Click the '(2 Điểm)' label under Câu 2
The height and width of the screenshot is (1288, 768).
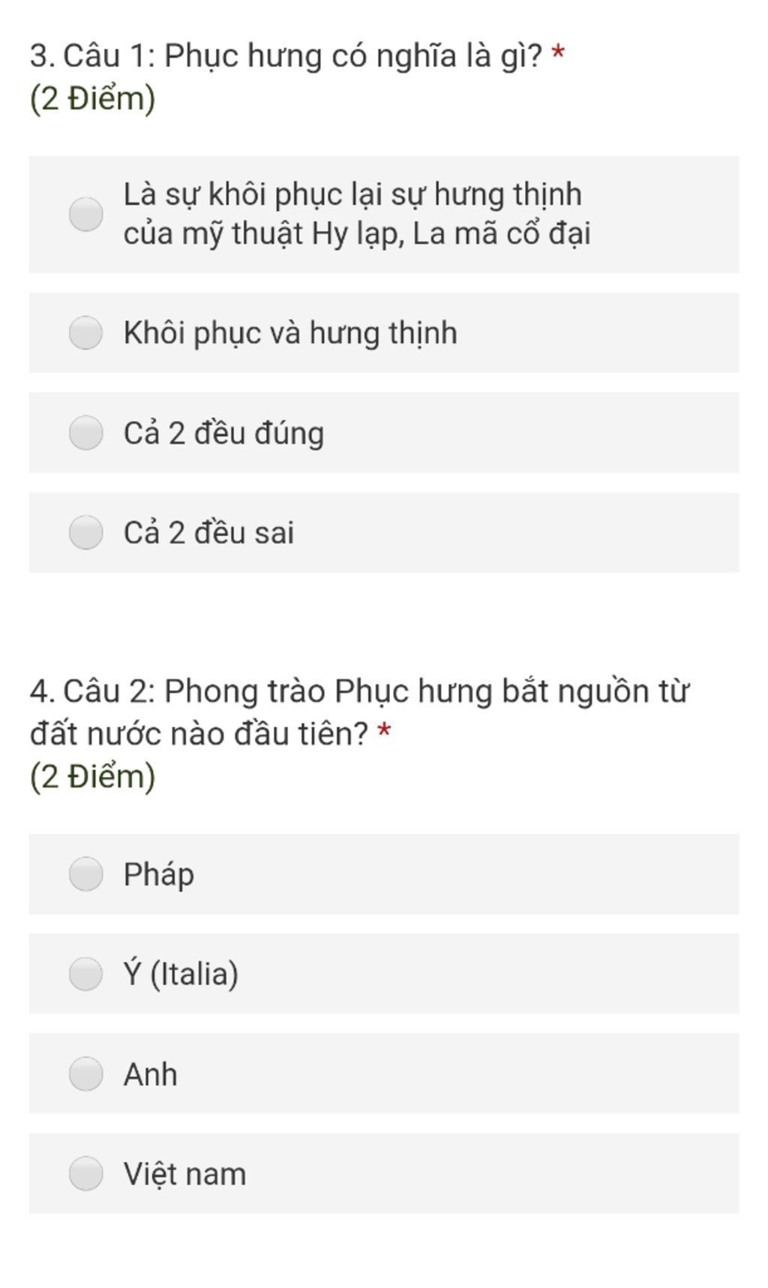point(92,776)
